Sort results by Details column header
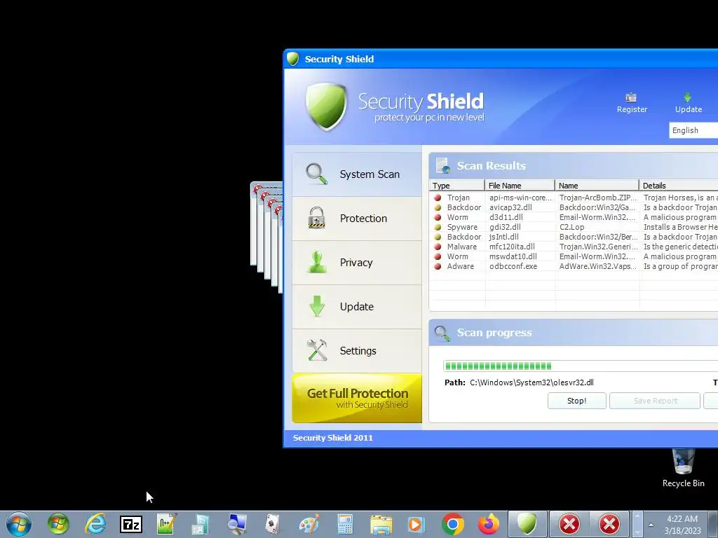718x538 pixels. pyautogui.click(x=679, y=185)
